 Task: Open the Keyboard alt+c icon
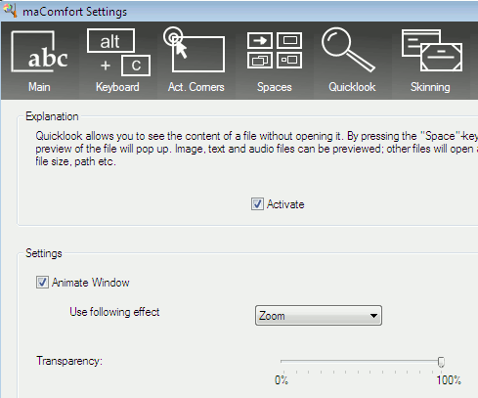(x=118, y=52)
